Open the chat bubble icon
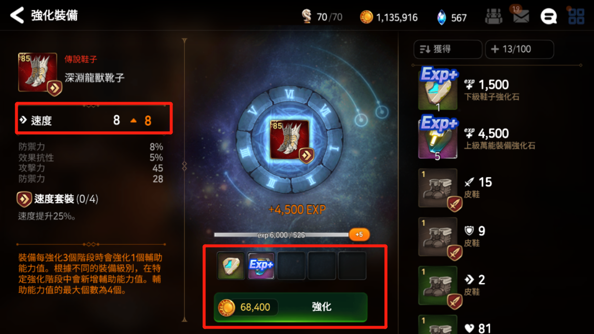 coord(548,17)
